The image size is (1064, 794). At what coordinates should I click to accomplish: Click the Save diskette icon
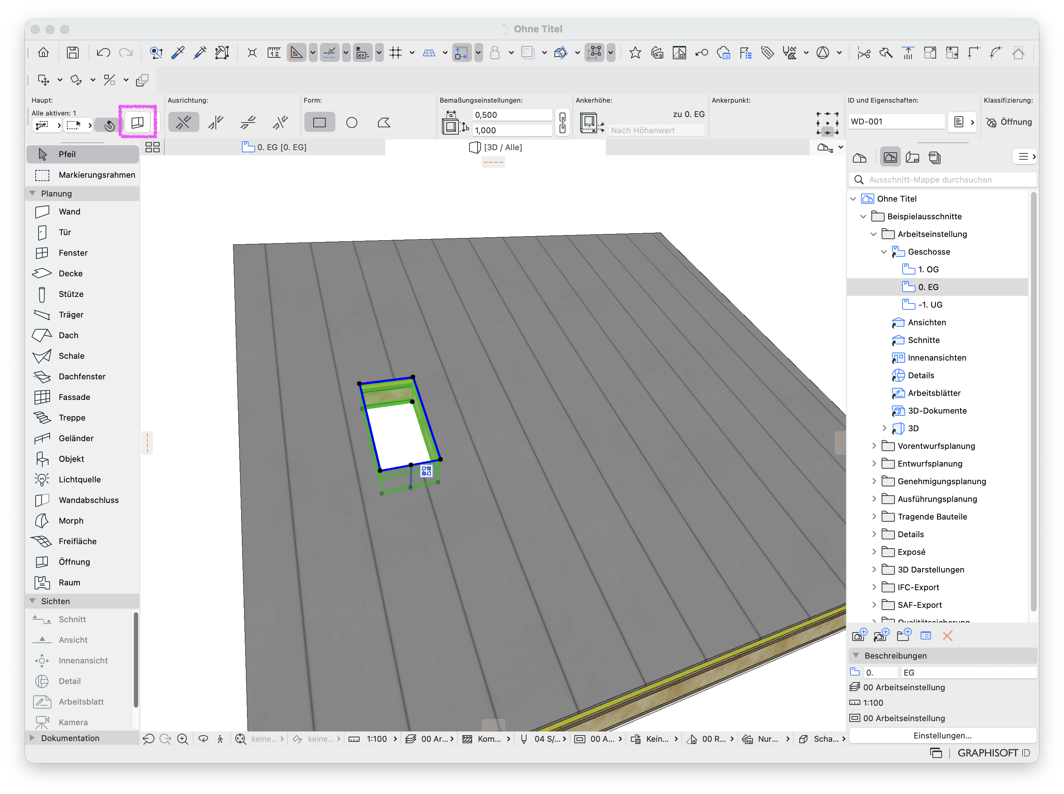[x=72, y=52]
